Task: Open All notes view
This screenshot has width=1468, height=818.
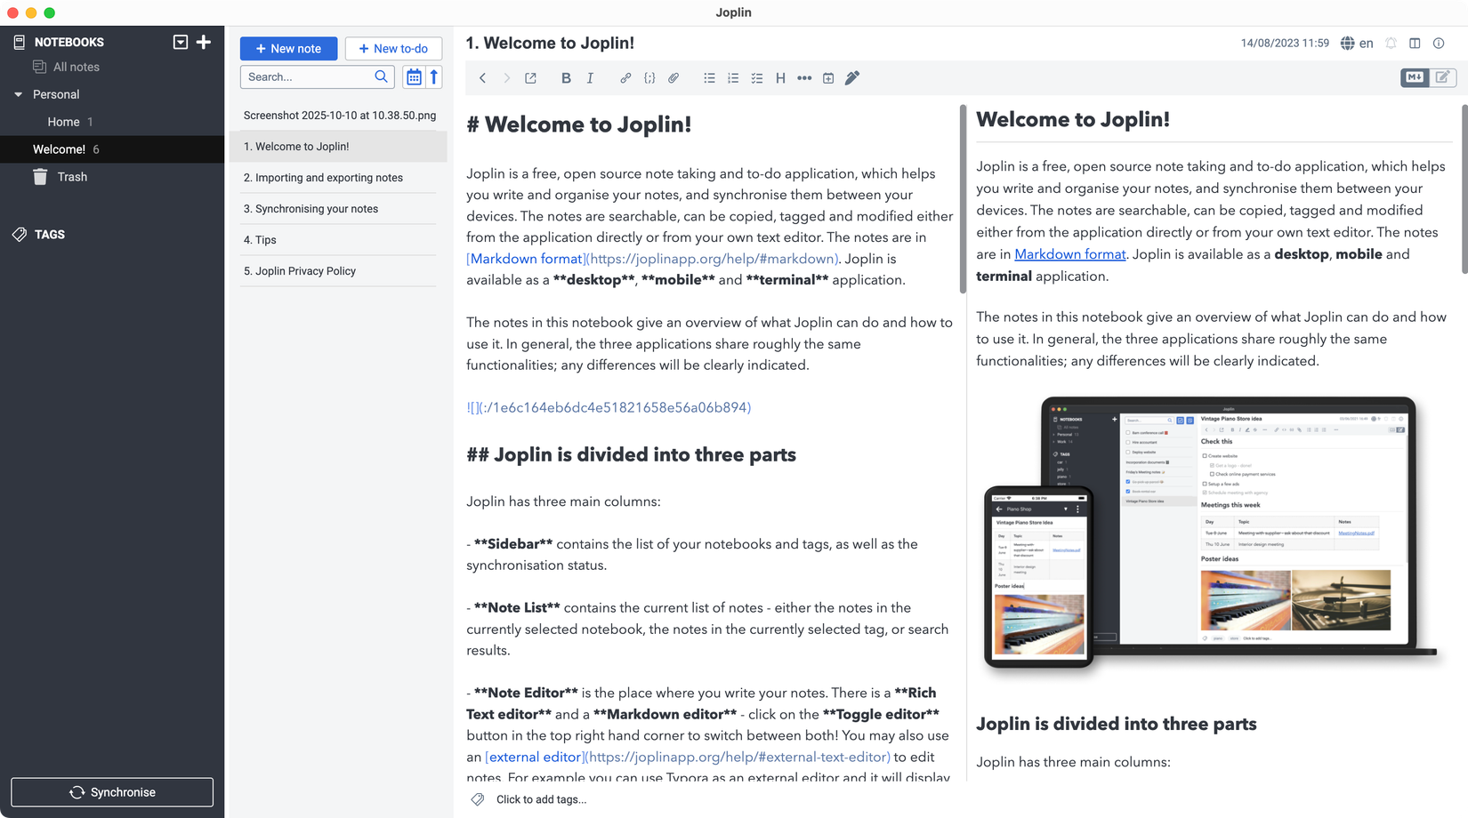Action: click(76, 67)
